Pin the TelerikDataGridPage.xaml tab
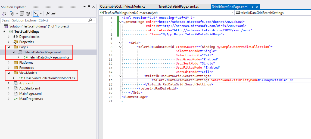This screenshot has width=311, height=139. 252,7
